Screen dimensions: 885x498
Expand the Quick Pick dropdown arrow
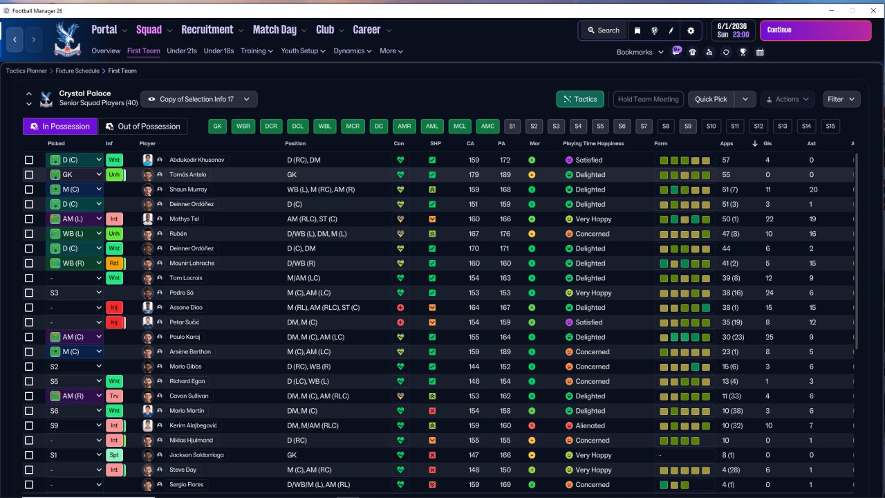click(x=745, y=99)
